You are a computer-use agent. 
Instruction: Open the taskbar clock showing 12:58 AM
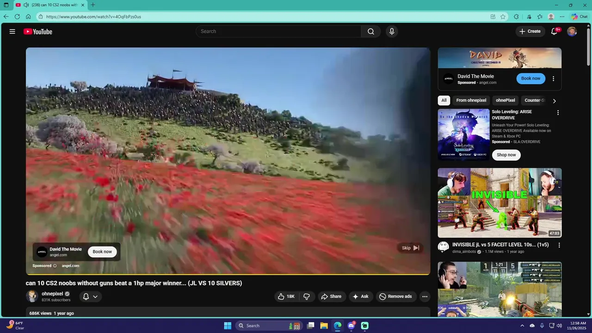[577, 326]
